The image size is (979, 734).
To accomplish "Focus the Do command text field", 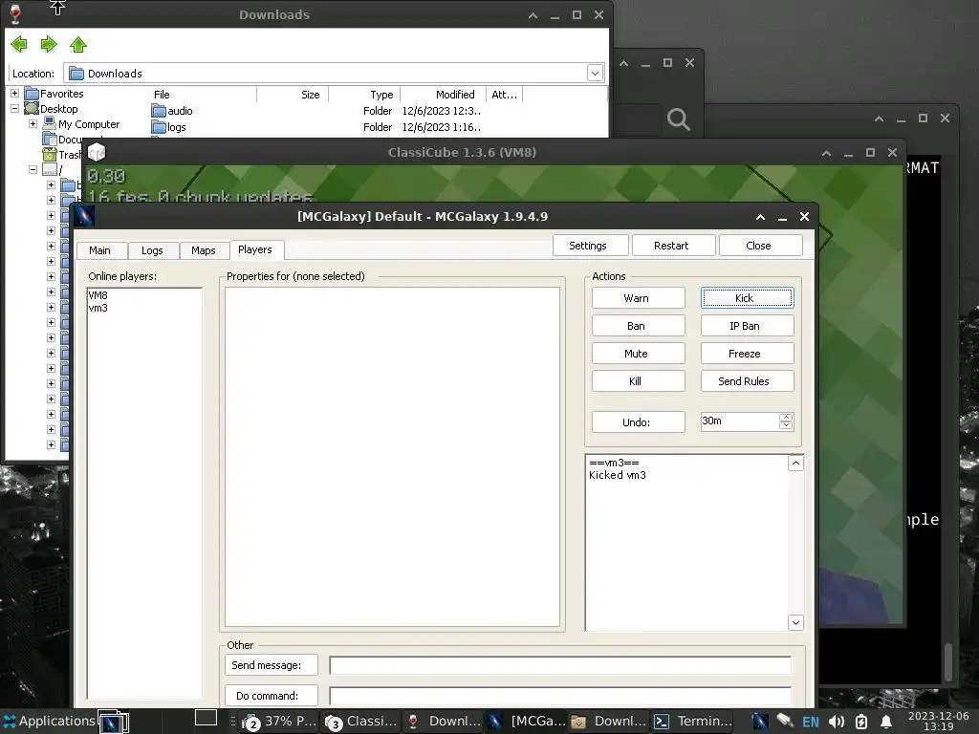I will point(560,696).
